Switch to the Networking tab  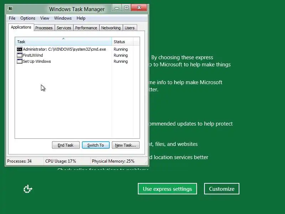point(111,28)
